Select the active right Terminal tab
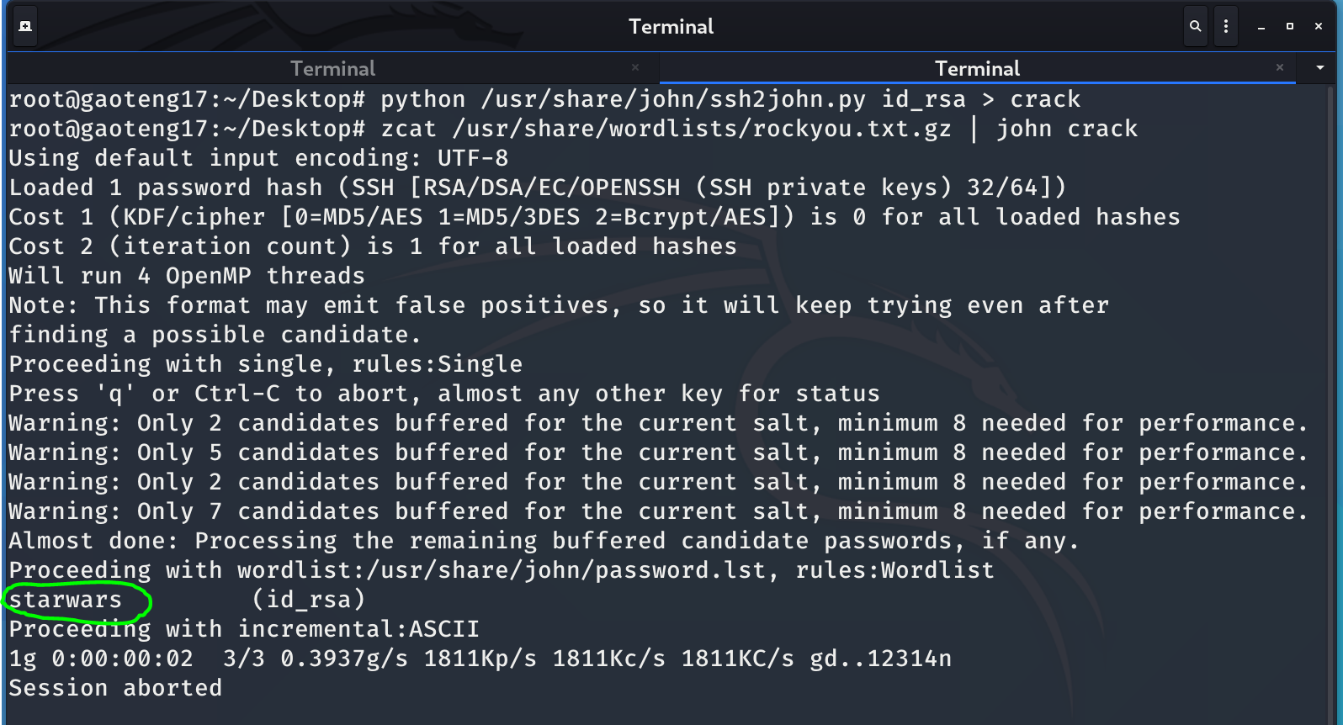This screenshot has height=725, width=1343. (977, 68)
